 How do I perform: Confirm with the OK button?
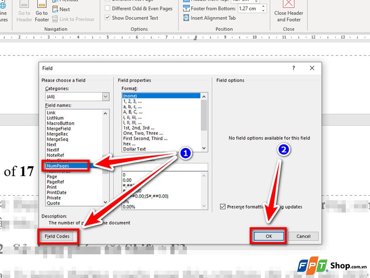(x=269, y=236)
